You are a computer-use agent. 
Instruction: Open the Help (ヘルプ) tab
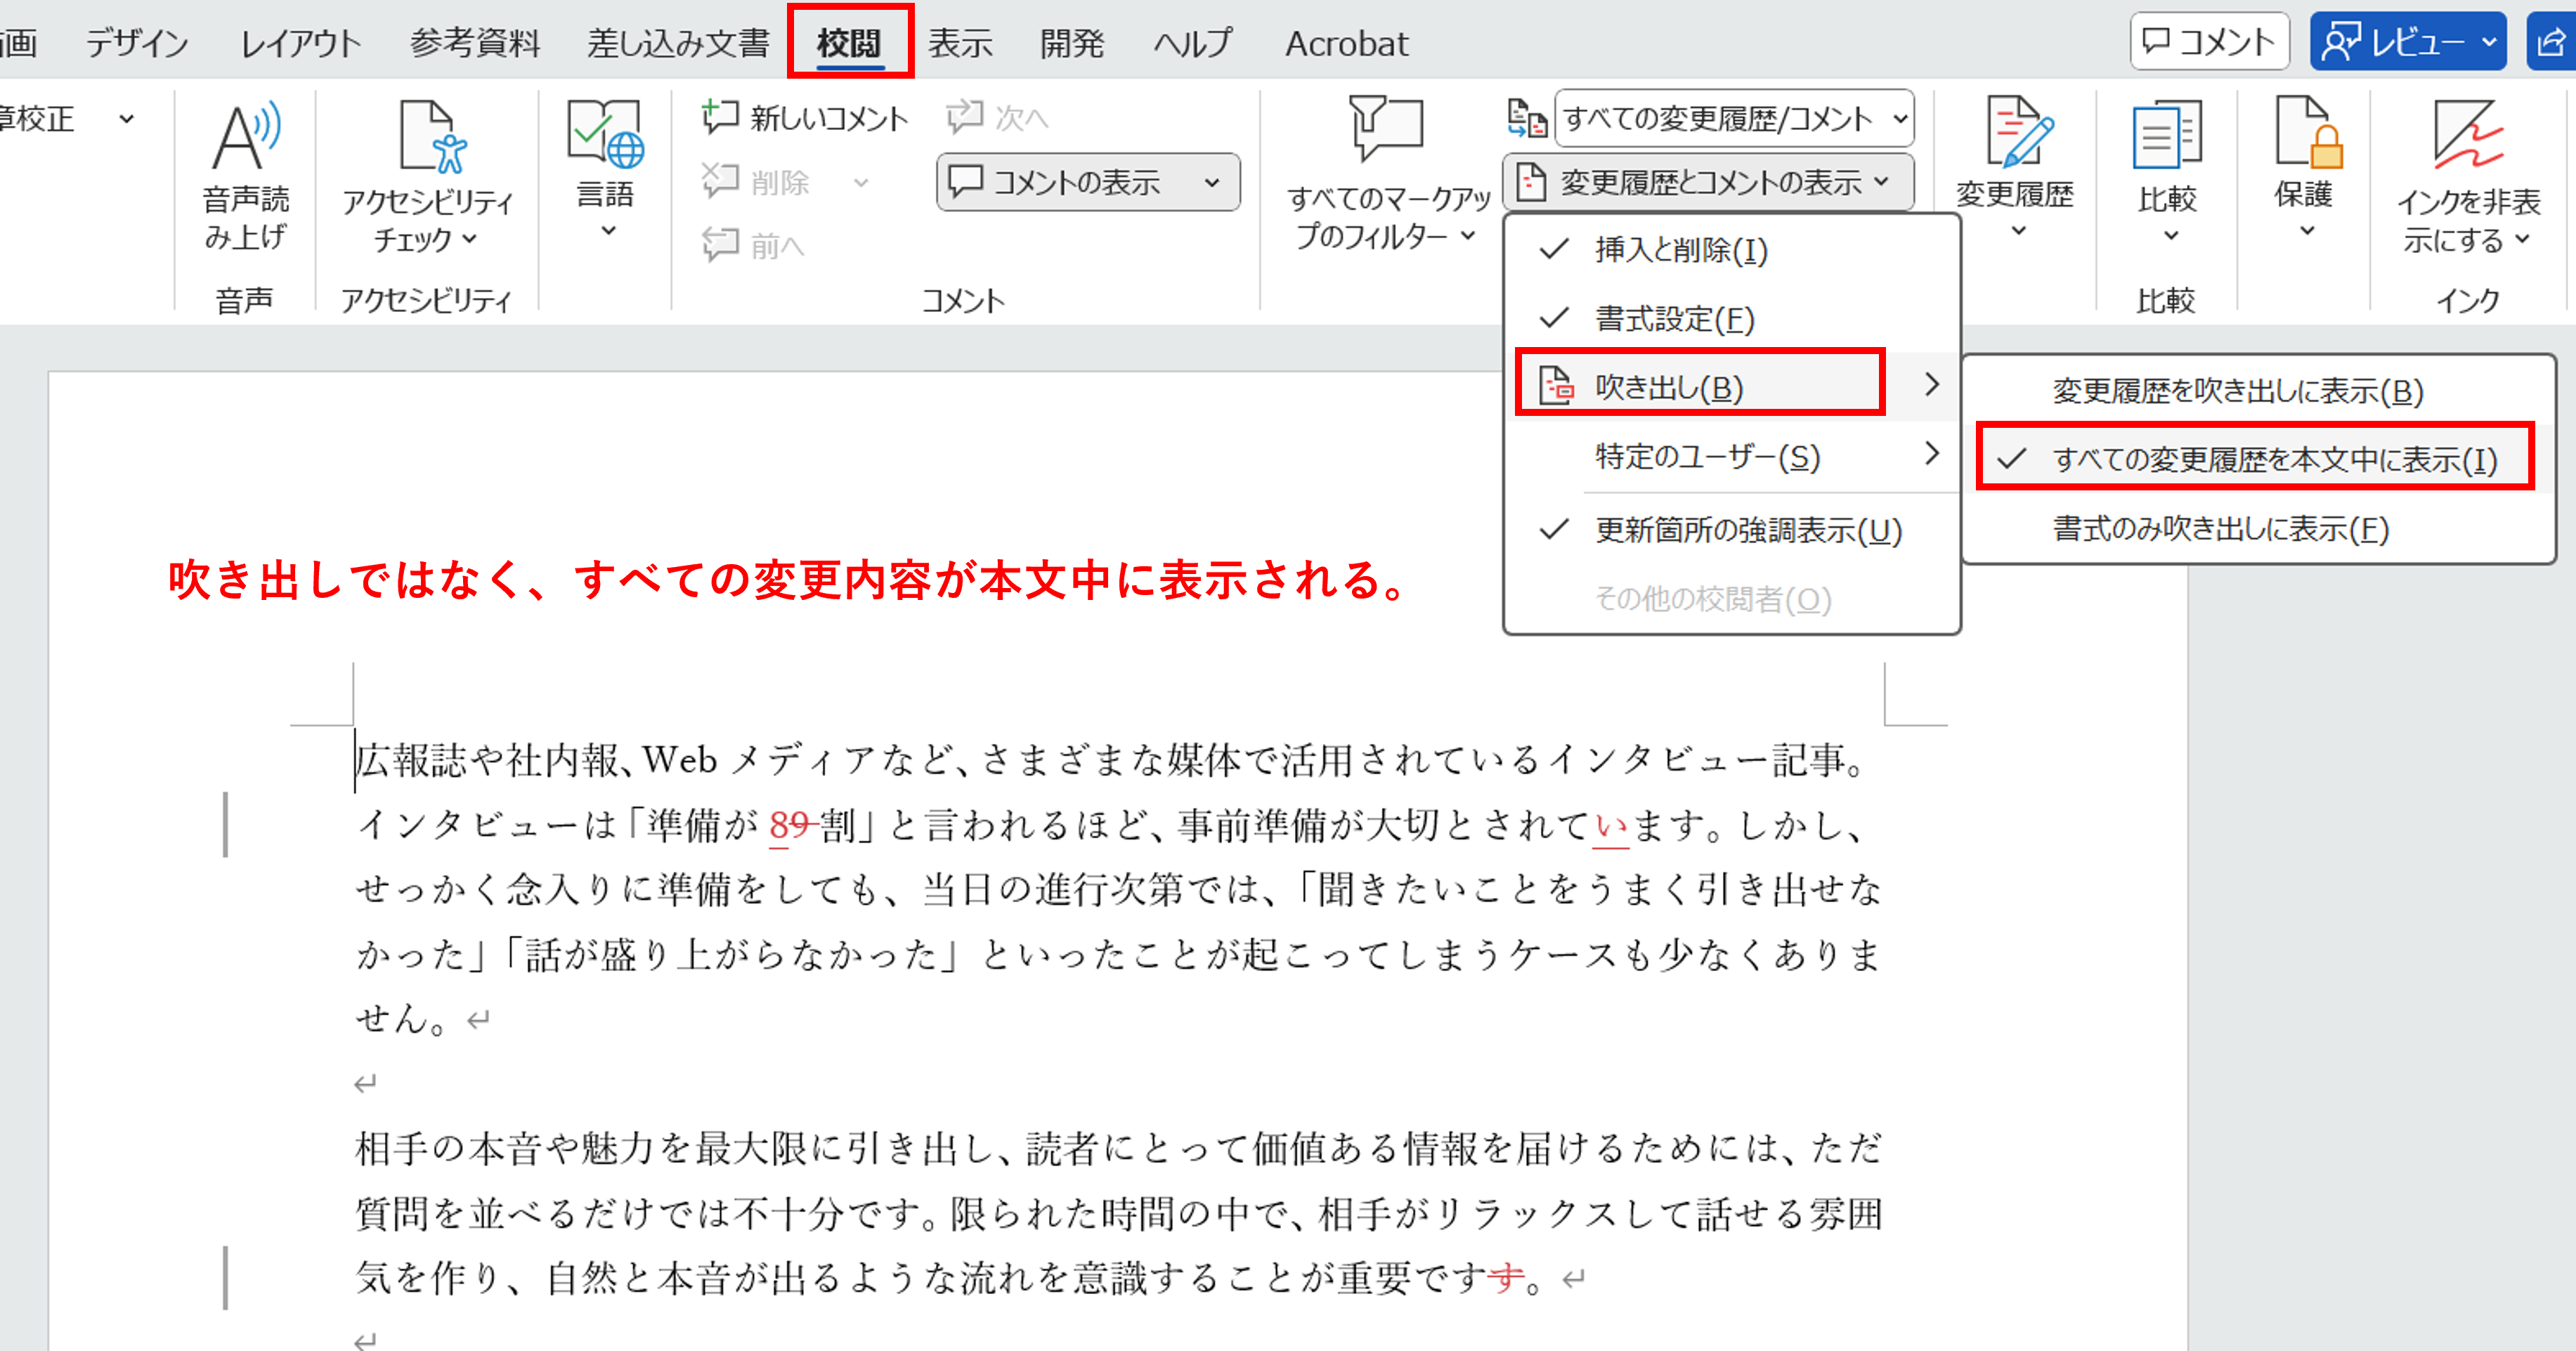click(x=1193, y=43)
